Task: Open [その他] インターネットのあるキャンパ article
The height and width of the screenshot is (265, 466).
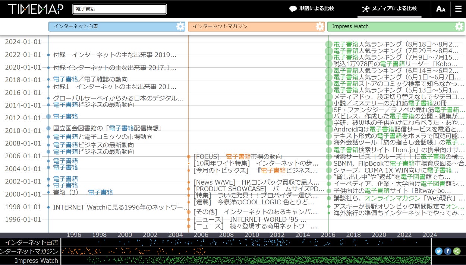Action: tap(255, 212)
